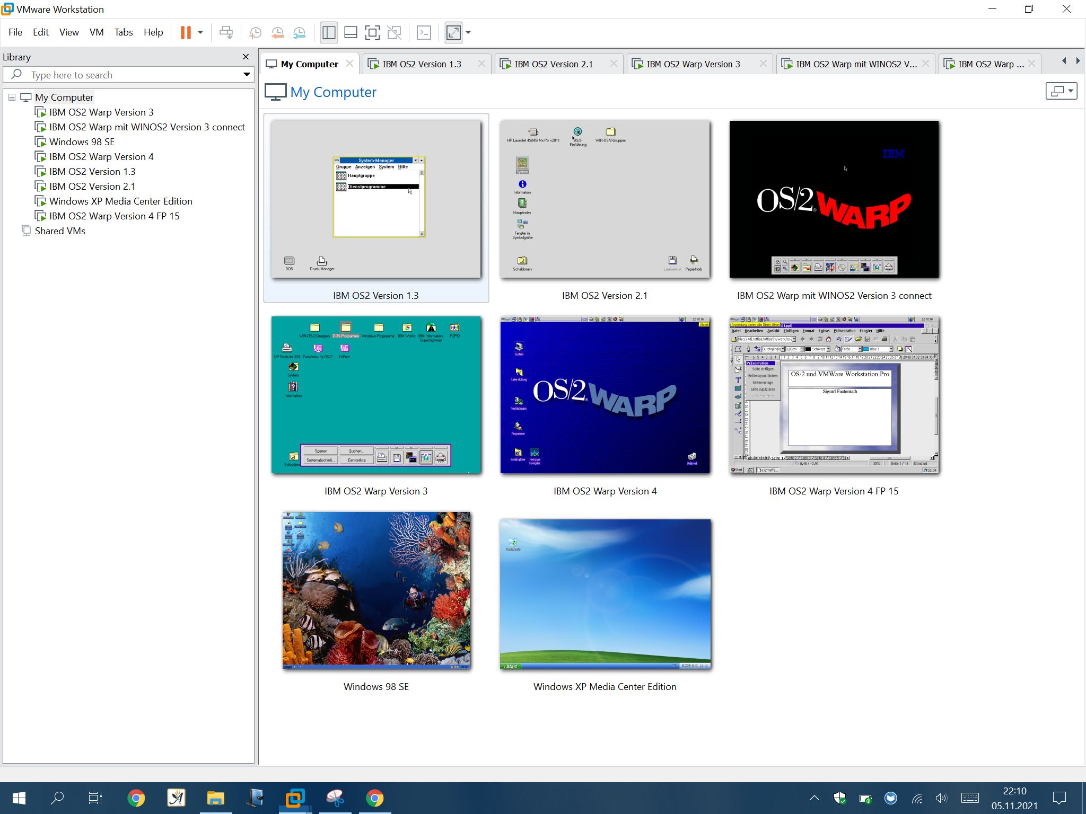Screen dimensions: 1086x814
Task: Open the Tabs menu
Action: [124, 32]
